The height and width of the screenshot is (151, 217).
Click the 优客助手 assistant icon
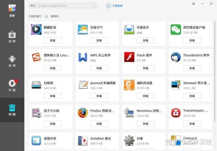(129, 30)
